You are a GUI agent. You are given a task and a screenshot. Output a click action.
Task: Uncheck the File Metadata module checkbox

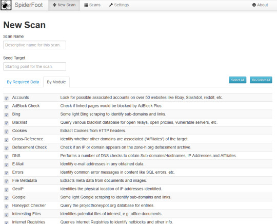pyautogui.click(x=7, y=181)
